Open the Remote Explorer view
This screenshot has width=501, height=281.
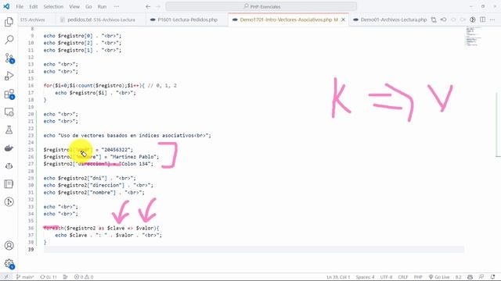click(x=9, y=112)
